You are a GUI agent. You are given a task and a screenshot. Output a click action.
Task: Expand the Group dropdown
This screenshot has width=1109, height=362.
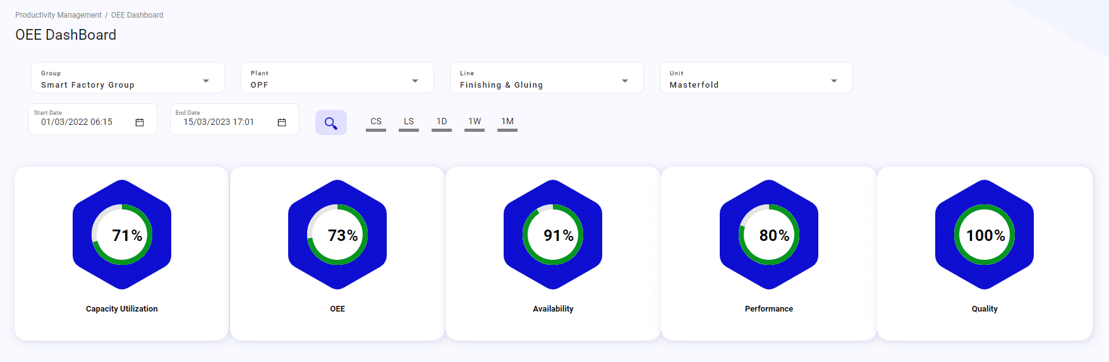[206, 81]
